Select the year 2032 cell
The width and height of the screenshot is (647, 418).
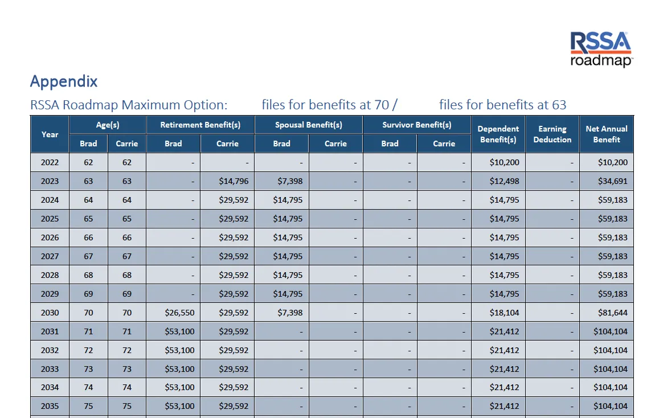pyautogui.click(x=50, y=350)
